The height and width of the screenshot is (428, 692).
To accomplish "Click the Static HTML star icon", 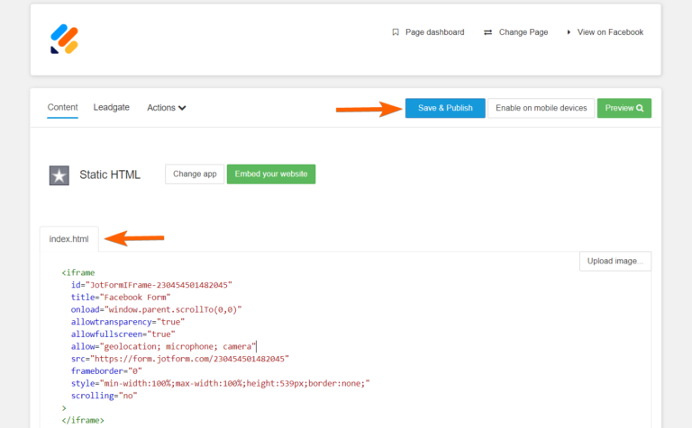I will pos(59,174).
